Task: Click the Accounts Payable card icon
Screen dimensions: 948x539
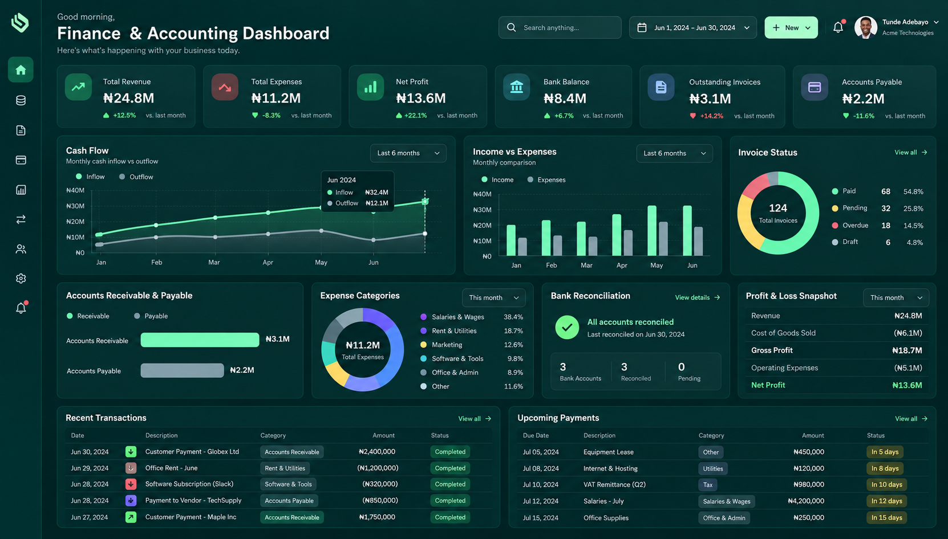Action: click(815, 87)
